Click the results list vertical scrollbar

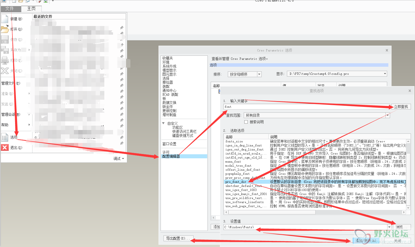408,174
